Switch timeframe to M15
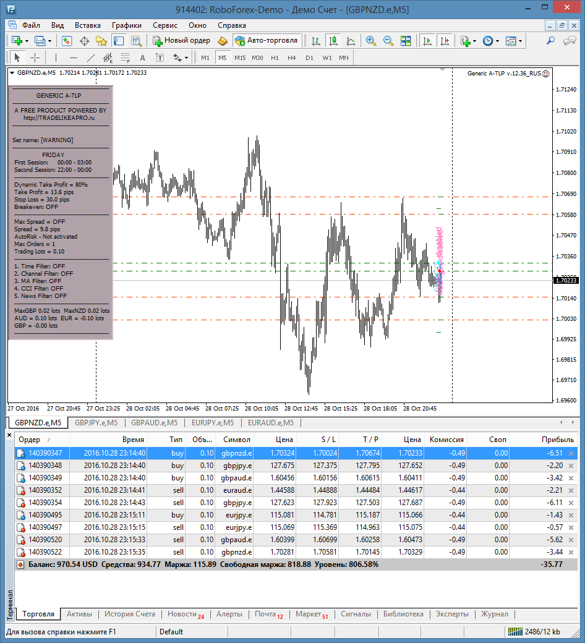585x643 pixels. point(240,58)
